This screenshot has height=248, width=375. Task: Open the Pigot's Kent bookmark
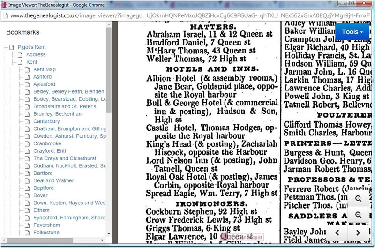coord(31,47)
